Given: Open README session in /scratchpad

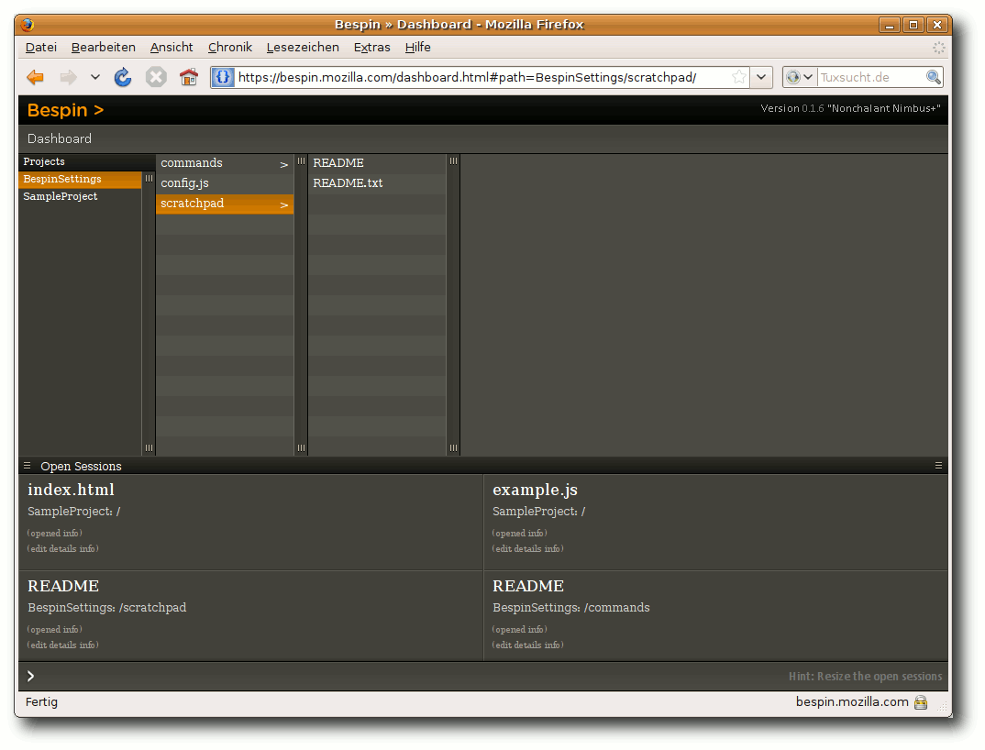Looking at the screenshot, I should click(250, 615).
